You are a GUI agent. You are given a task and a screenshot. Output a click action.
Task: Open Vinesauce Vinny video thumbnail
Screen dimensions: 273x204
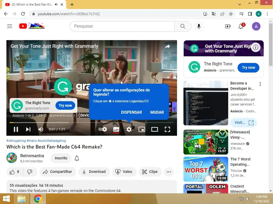pos(206,142)
